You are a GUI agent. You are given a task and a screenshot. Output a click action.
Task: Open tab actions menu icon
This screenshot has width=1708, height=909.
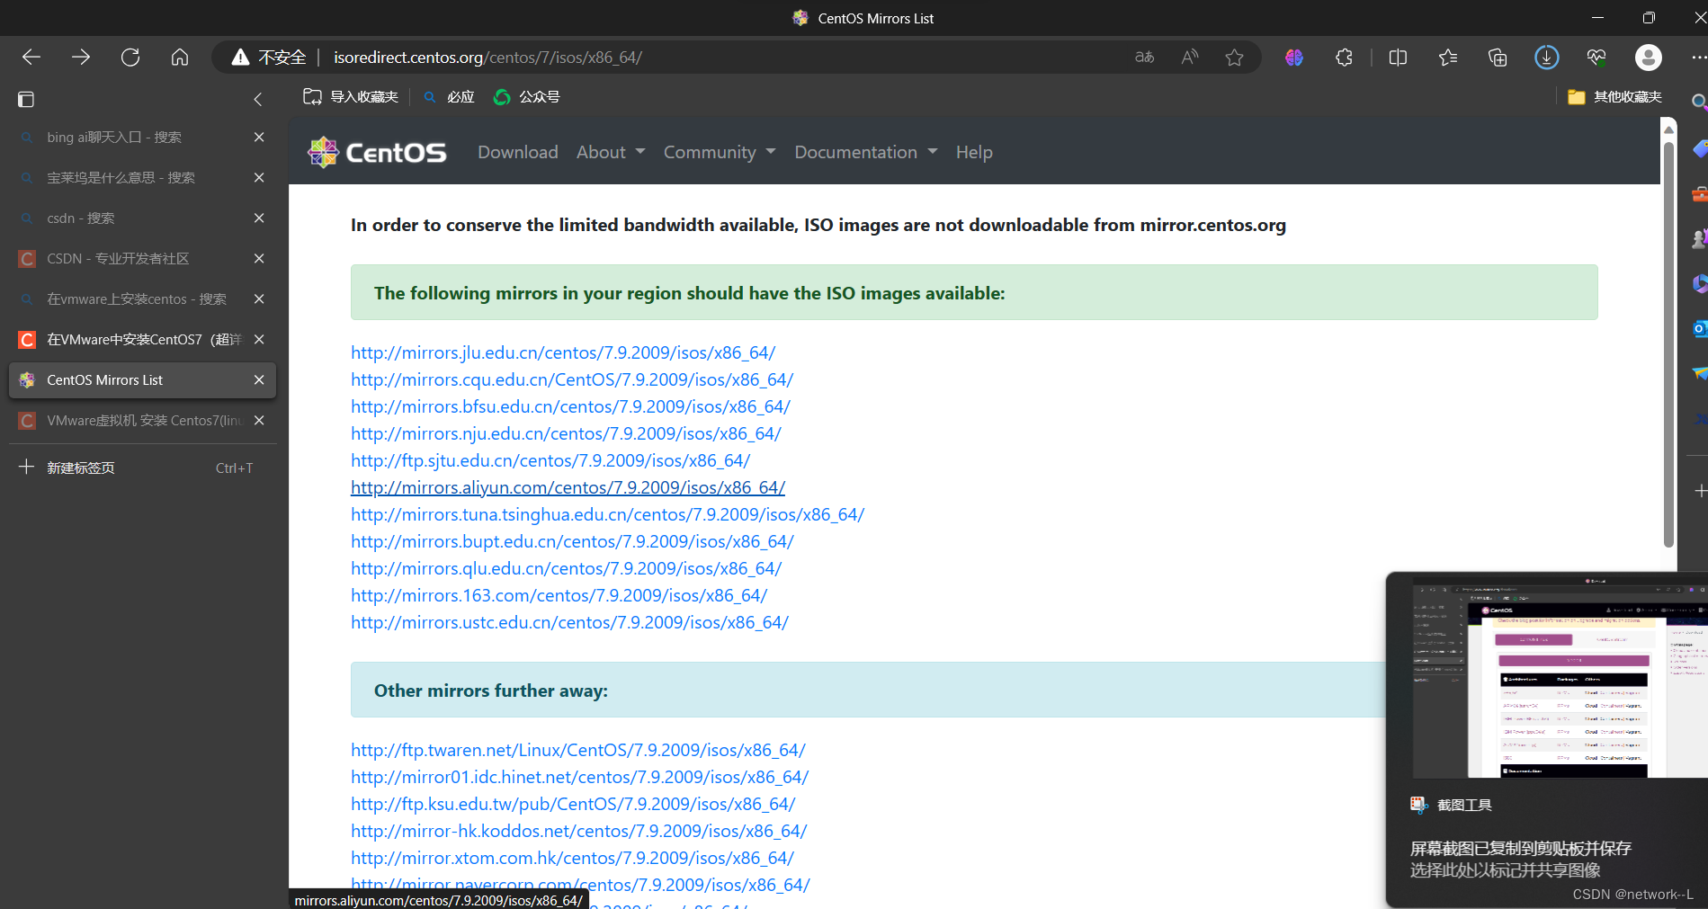pyautogui.click(x=26, y=99)
